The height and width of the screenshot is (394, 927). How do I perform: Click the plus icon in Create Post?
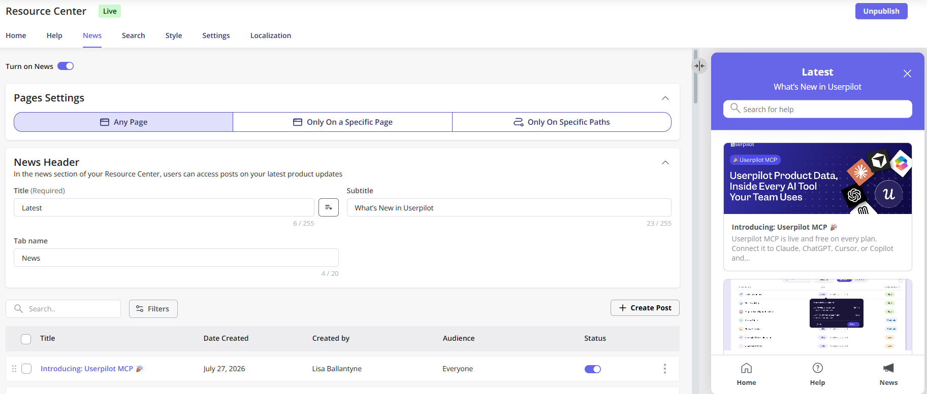click(x=622, y=308)
